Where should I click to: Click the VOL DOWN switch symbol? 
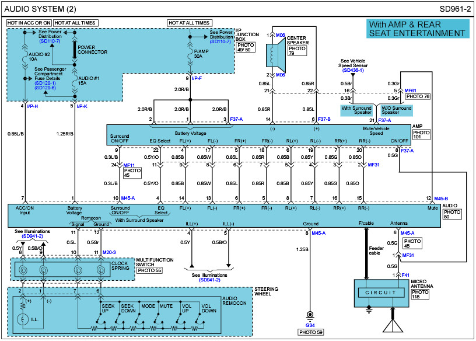(199, 320)
